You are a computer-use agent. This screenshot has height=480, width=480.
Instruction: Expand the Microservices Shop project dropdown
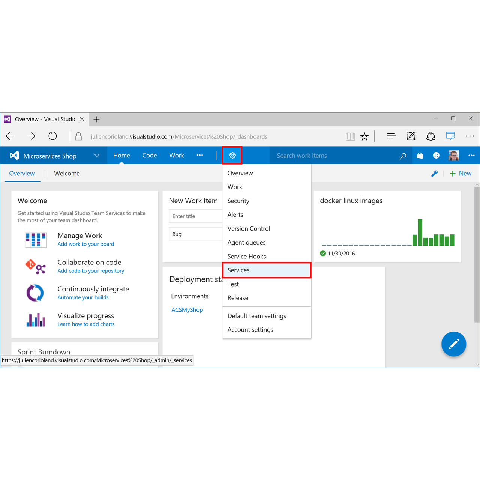pos(97,156)
